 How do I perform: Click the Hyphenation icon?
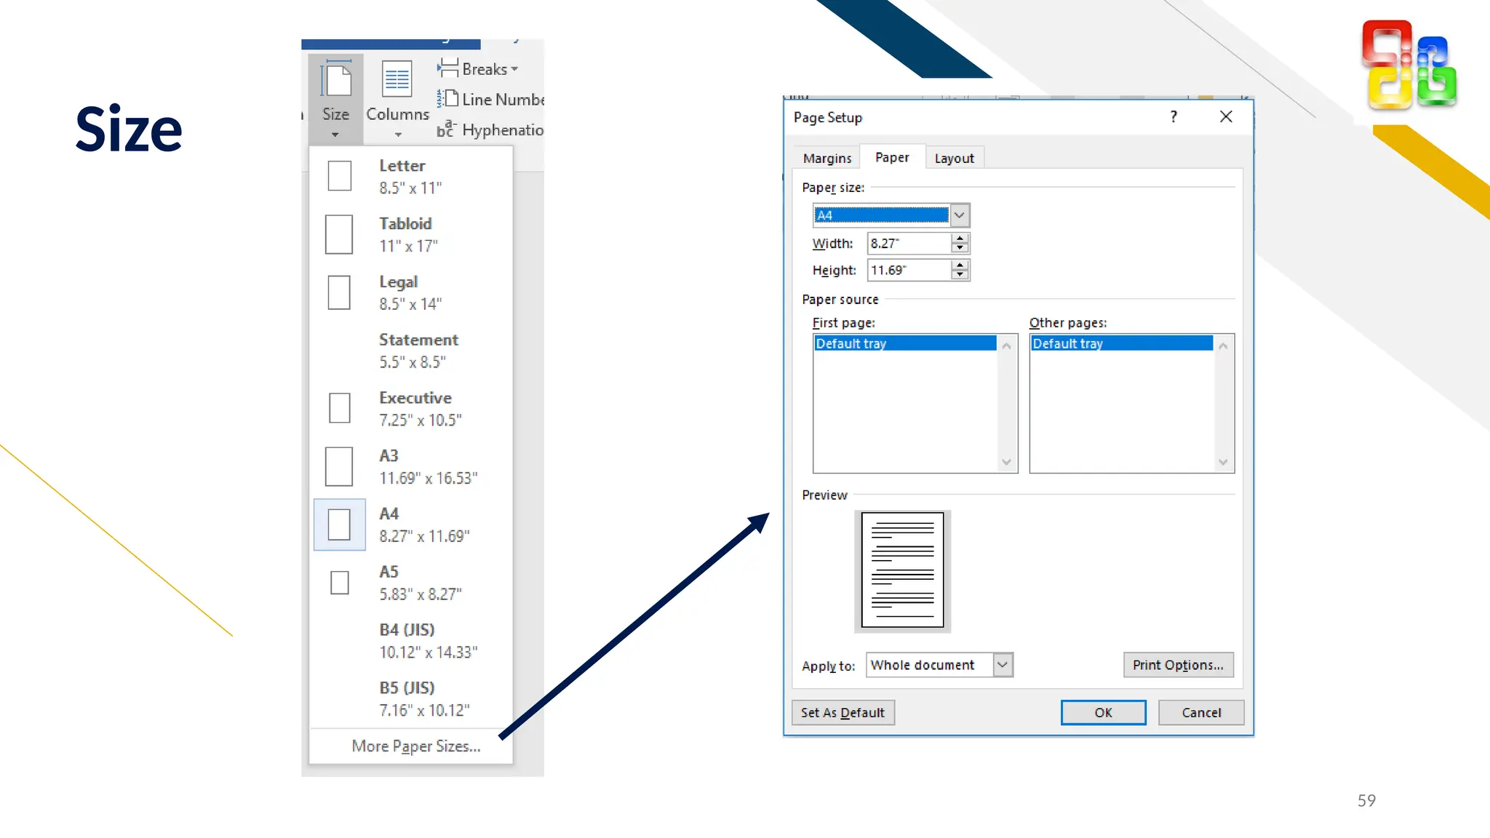445,129
